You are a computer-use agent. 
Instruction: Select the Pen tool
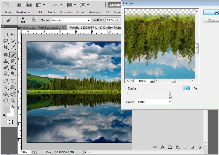tap(6, 81)
